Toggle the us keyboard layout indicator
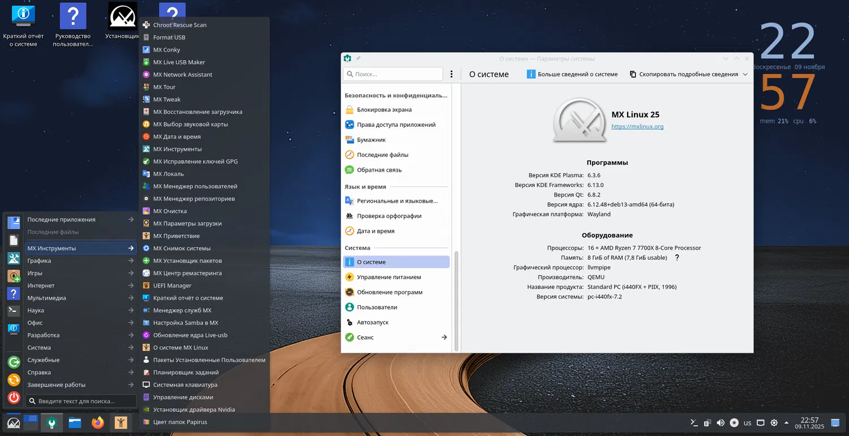This screenshot has width=849, height=436. [x=747, y=423]
